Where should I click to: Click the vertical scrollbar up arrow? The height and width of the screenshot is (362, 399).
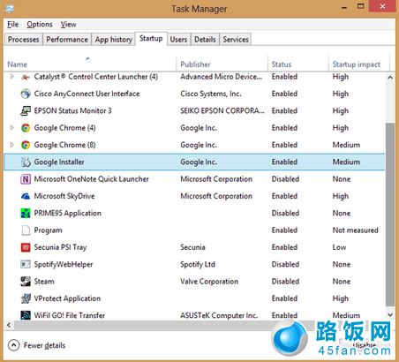click(390, 78)
